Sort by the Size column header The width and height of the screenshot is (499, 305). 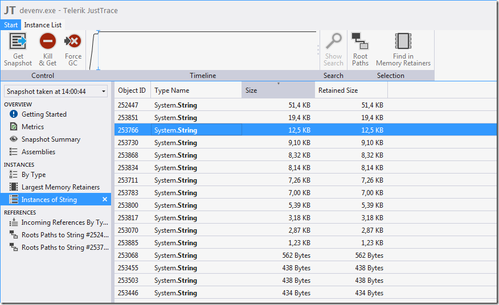[x=278, y=90]
